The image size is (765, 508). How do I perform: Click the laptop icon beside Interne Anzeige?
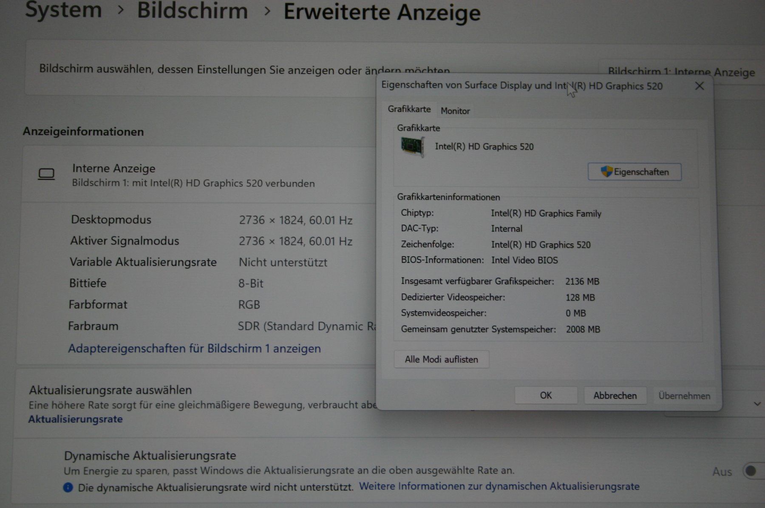point(46,174)
